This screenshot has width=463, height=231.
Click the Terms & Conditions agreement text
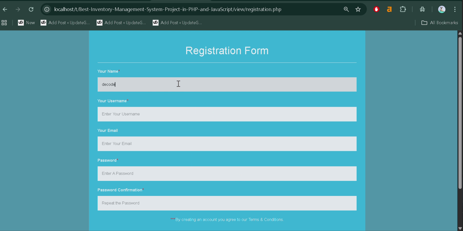227,220
